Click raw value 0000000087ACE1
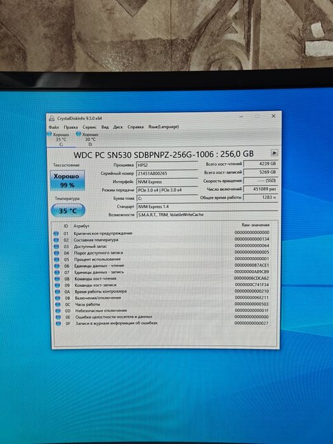The height and width of the screenshot is (444, 333). [252, 265]
